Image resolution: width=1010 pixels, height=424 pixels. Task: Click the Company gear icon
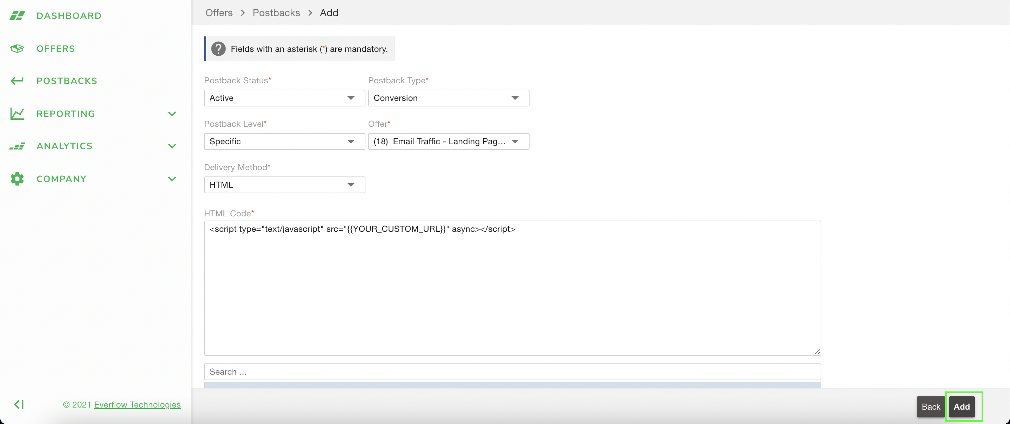pos(17,179)
